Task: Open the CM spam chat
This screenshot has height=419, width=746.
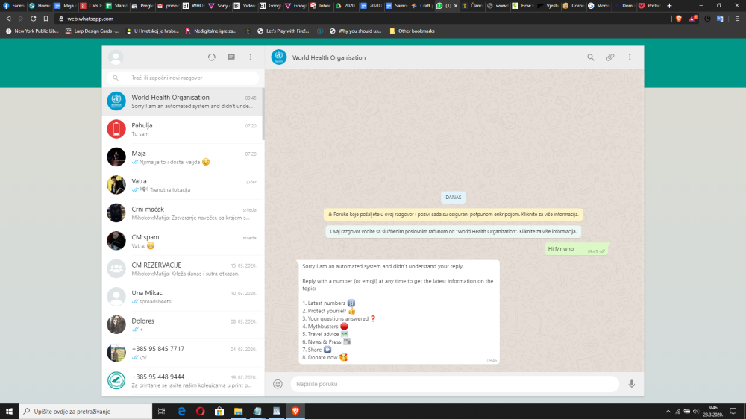Action: (x=183, y=241)
